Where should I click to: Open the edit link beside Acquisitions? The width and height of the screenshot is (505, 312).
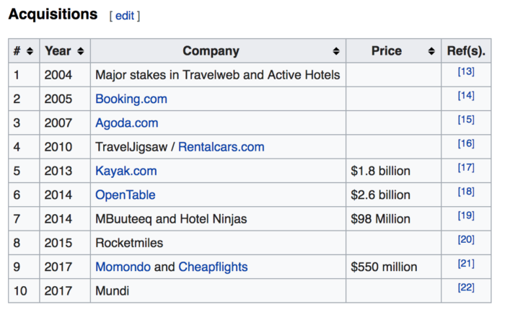(x=125, y=16)
